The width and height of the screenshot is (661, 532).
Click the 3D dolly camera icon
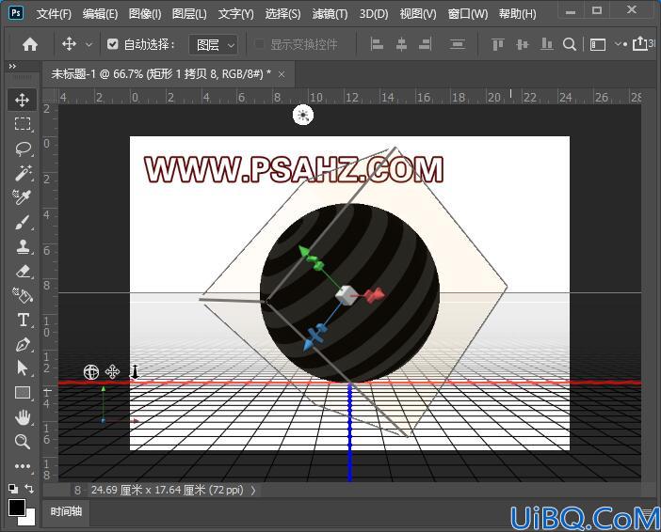(135, 371)
